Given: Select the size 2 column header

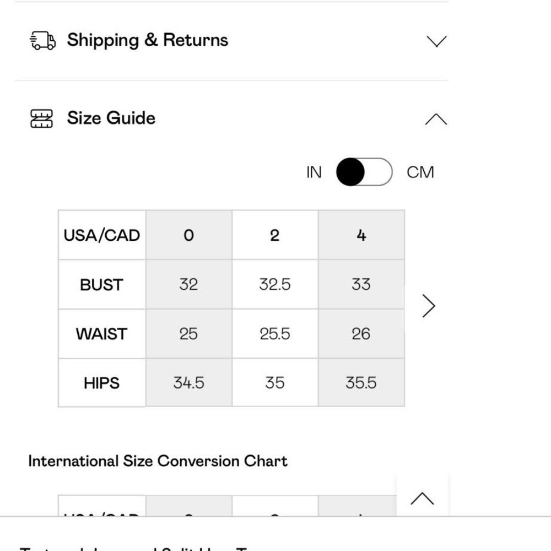Looking at the screenshot, I should coord(274,235).
